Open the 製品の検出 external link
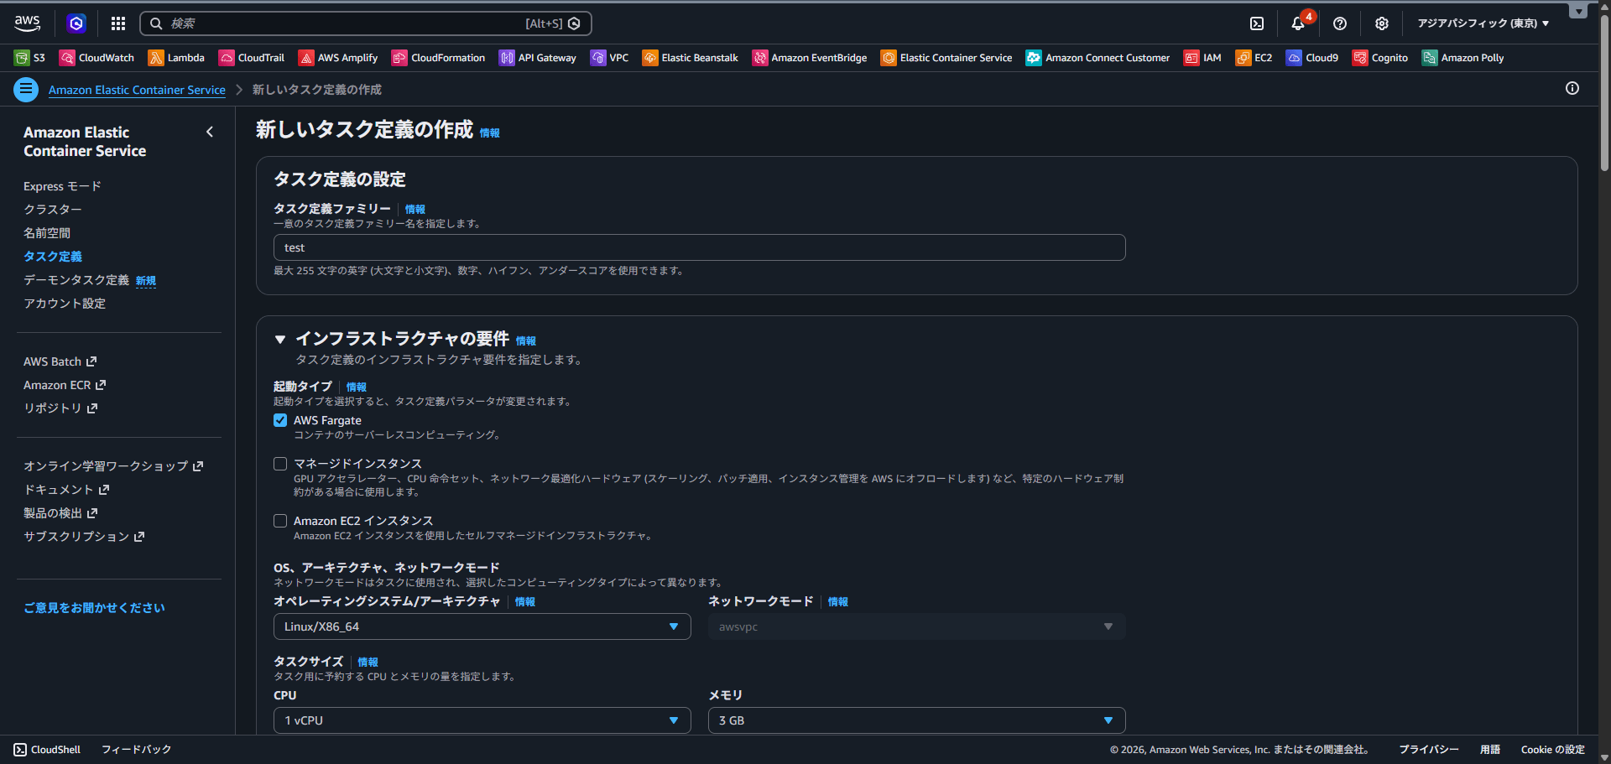 [x=60, y=513]
